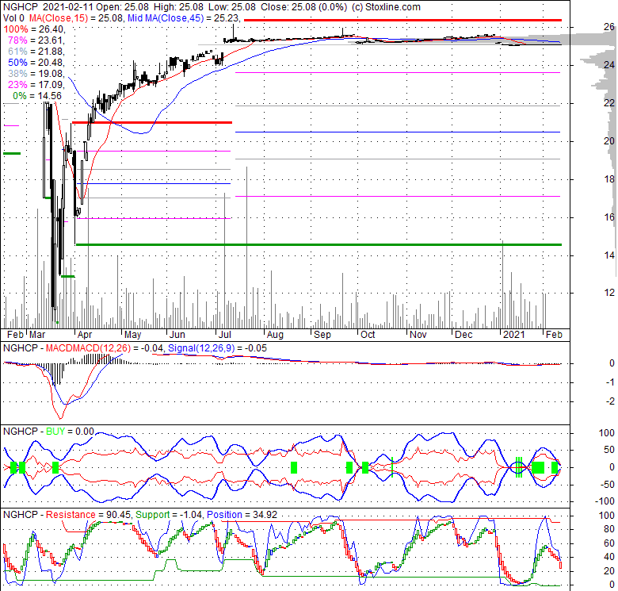618x591 pixels.
Task: Click the '23% = 17.09' Fibonacci label
Action: tap(35, 84)
